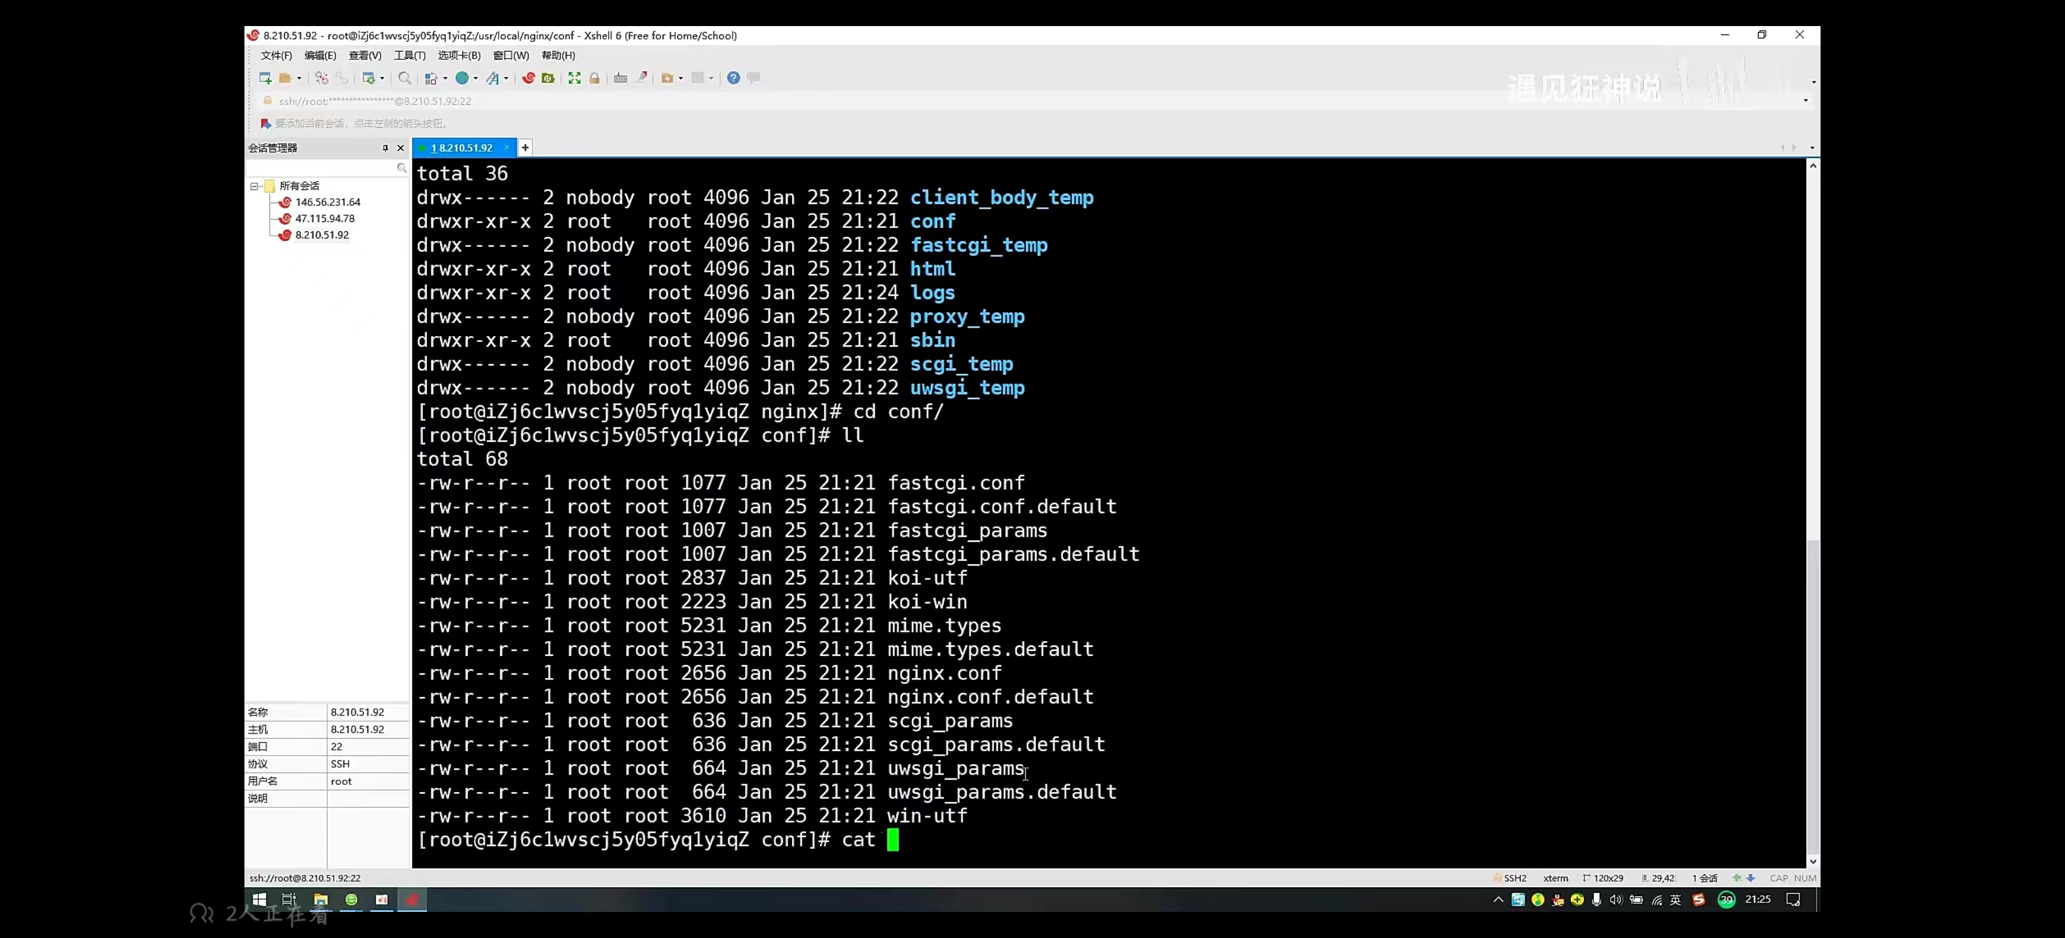Select session 47.115.94.78 in the tree
This screenshot has height=938, width=2065.
click(324, 219)
